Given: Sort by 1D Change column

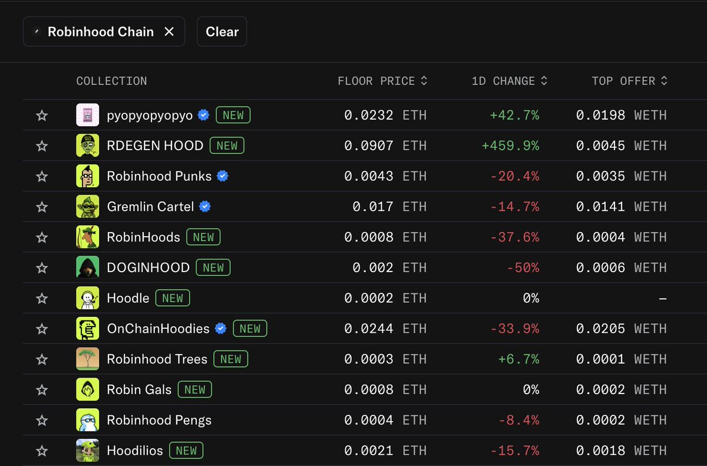Looking at the screenshot, I should (x=510, y=81).
